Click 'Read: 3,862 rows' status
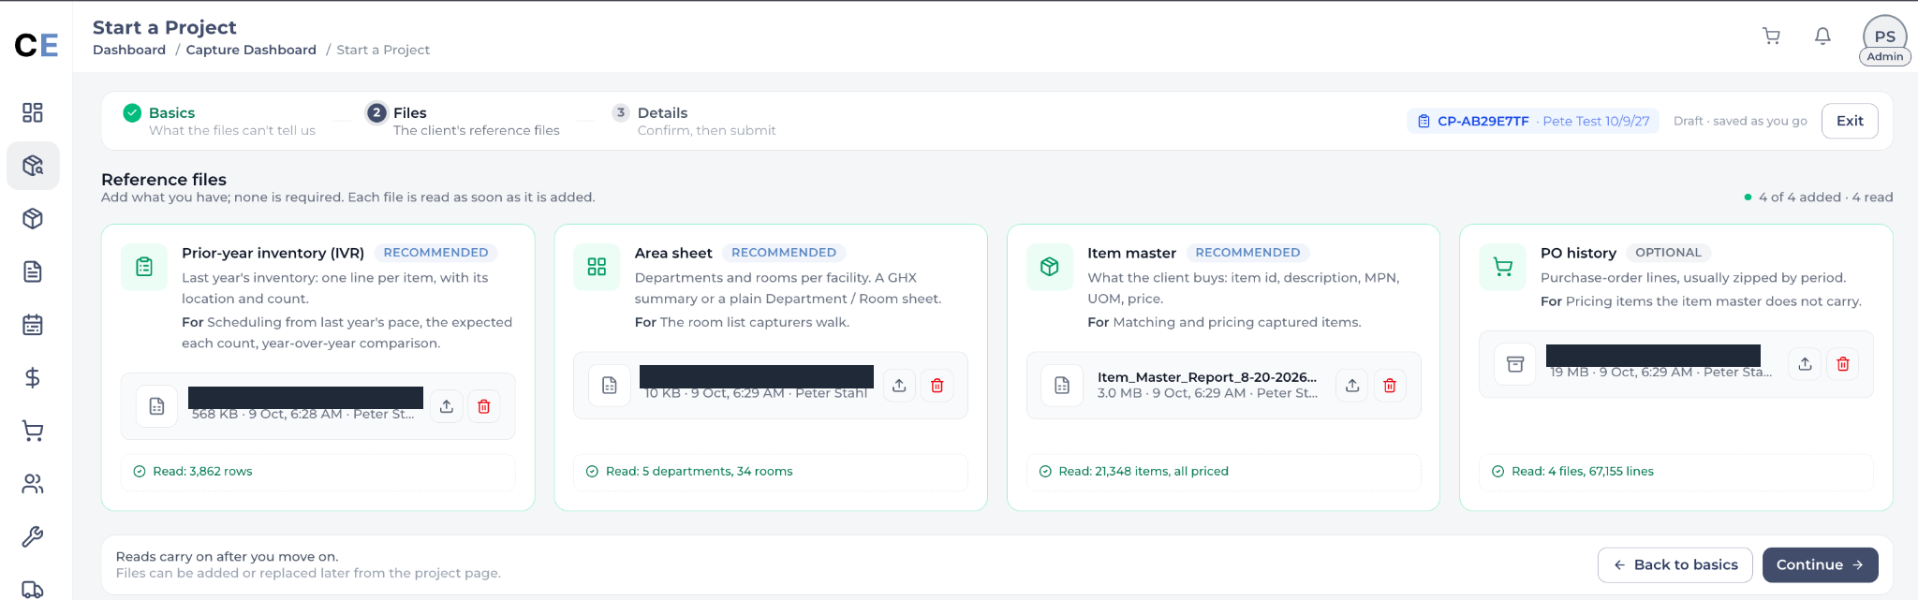Screen dimensions: 1918x600 coord(202,471)
